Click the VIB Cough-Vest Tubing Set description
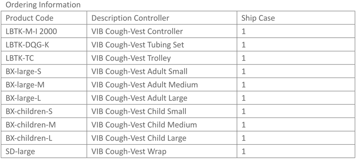Viewport: 356px width, 159px height. tap(137, 45)
